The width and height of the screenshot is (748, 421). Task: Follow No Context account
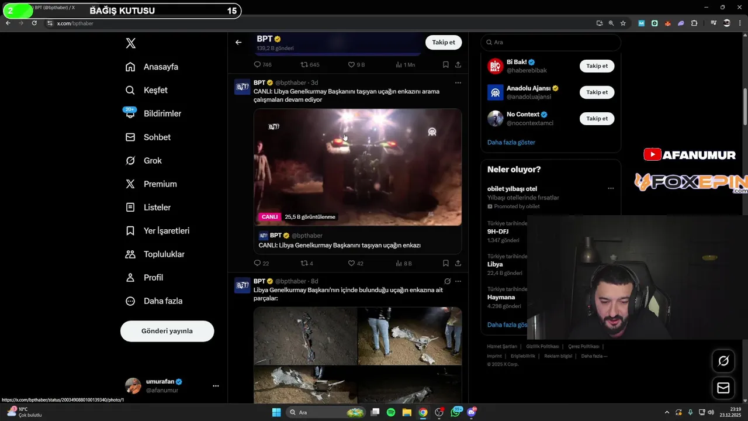coord(597,119)
